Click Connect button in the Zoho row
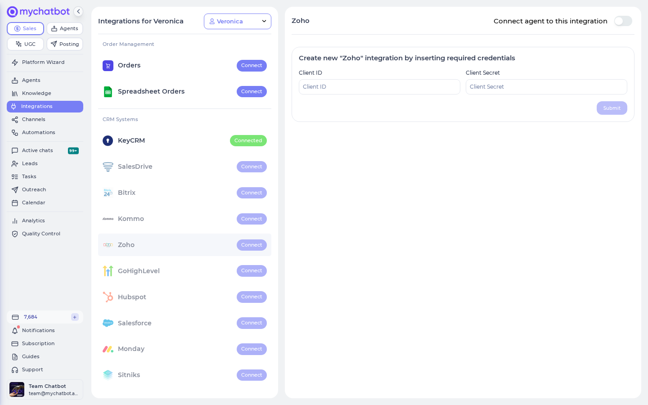Viewport: 648px width, 405px height. [252, 245]
